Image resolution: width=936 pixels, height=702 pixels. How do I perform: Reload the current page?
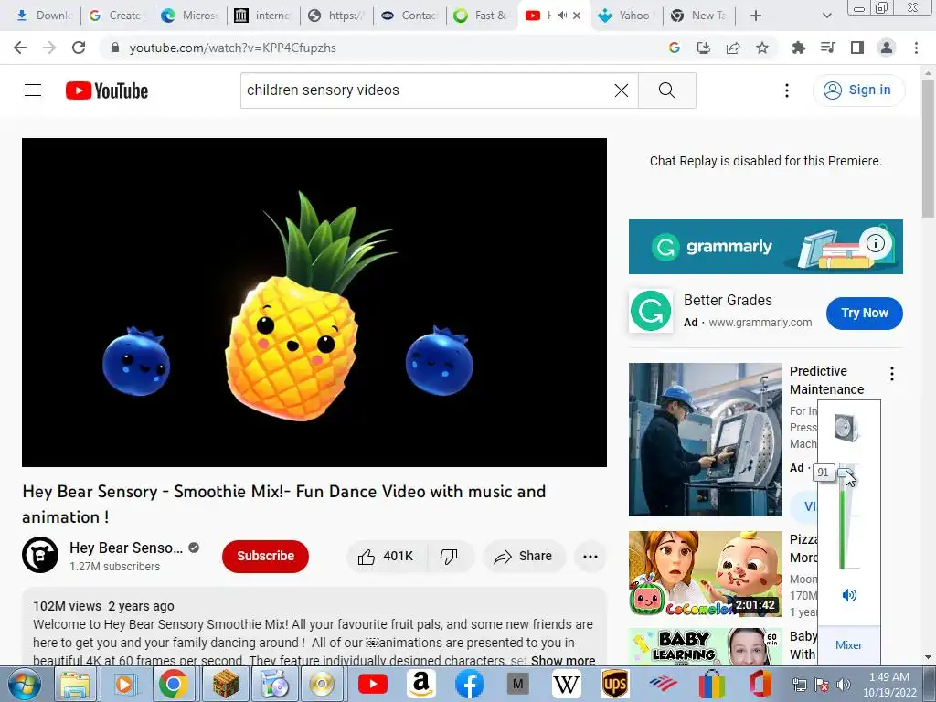79,48
